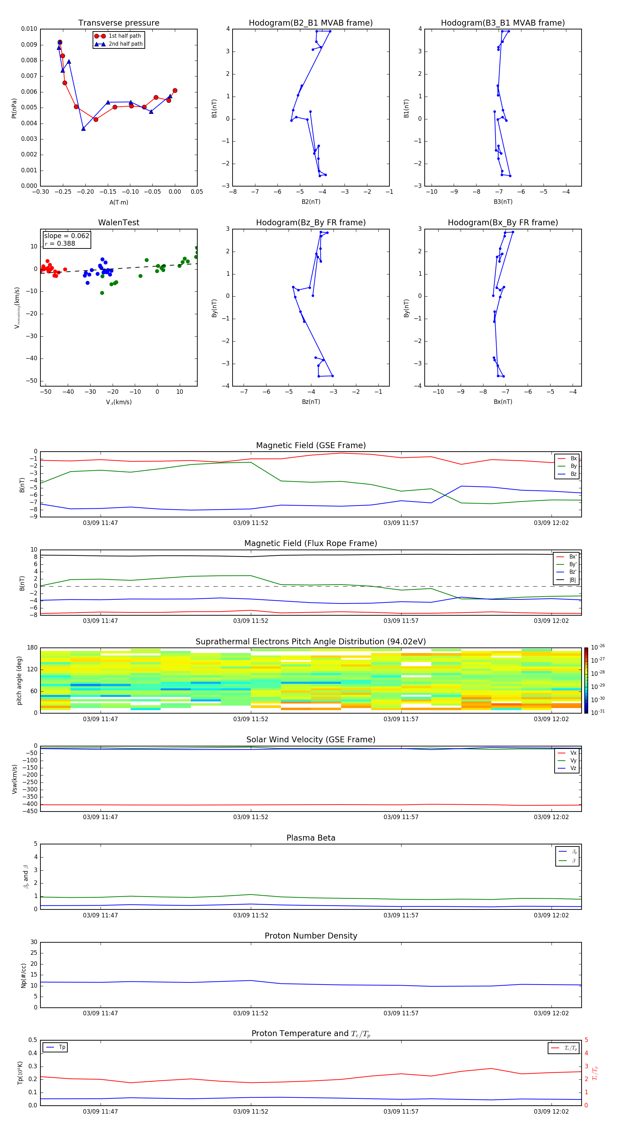Click the Hodogram(Bz_By FR frame) title

[x=311, y=223]
